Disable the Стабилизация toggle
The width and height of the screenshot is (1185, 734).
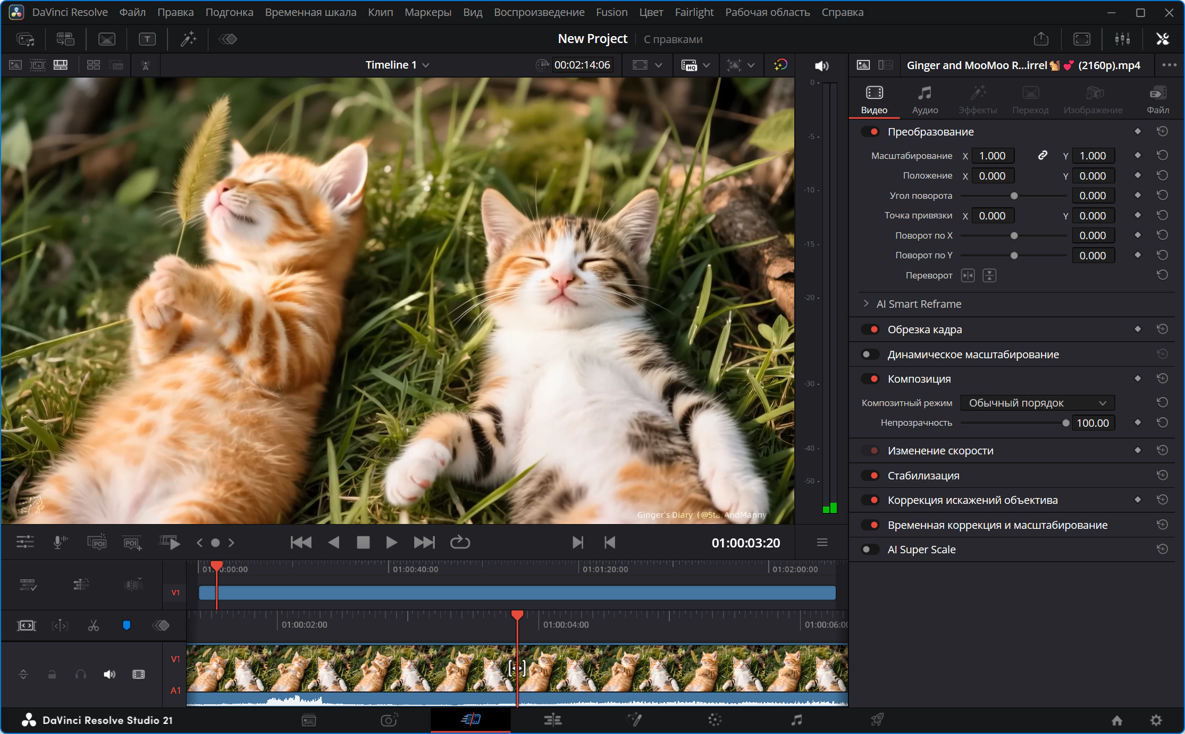870,476
